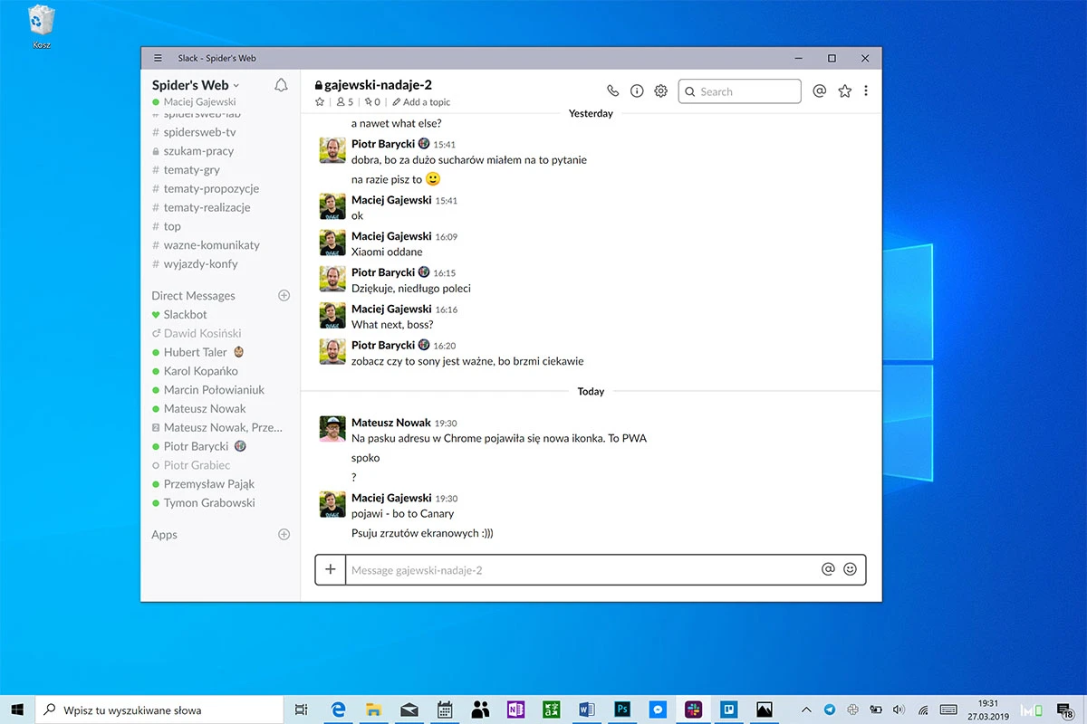
Task: Add a new direct message
Action: [284, 295]
